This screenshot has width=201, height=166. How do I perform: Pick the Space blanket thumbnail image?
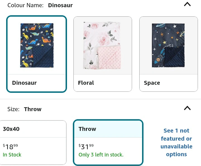click(x=168, y=45)
